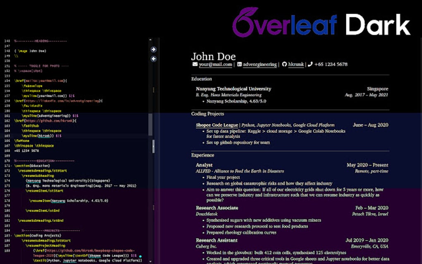The height and width of the screenshot is (264, 422).
Task: Click the \section{Education} line in the editor
Action: [33, 165]
